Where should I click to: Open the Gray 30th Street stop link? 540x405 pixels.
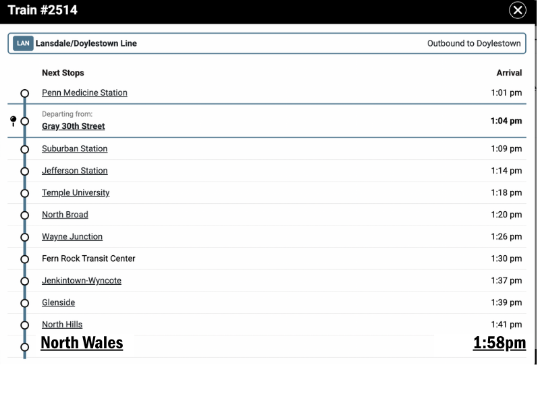click(74, 126)
